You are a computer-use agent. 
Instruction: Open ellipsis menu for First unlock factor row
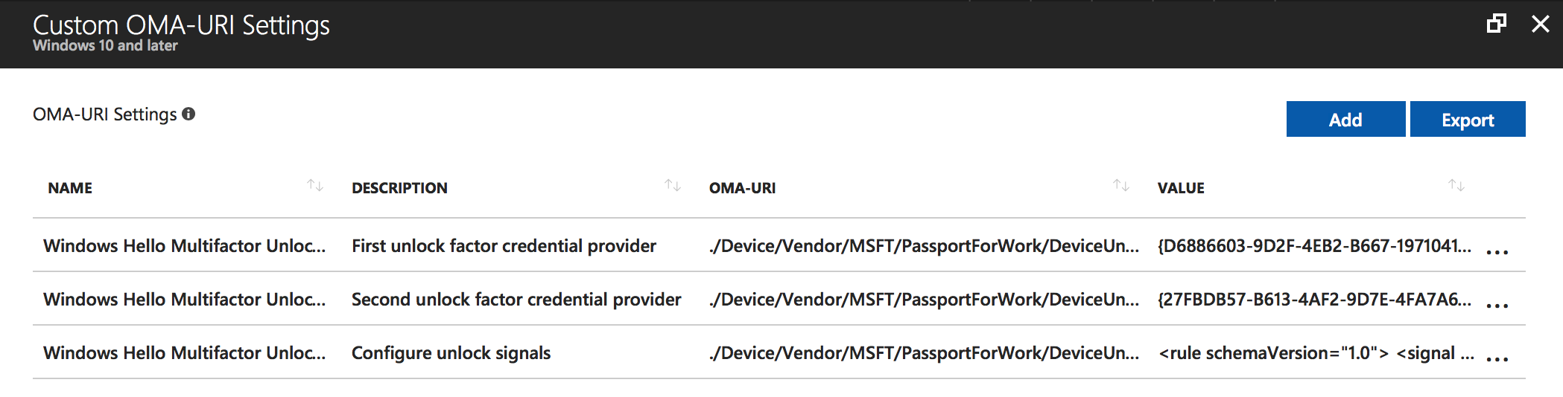pyautogui.click(x=1497, y=252)
